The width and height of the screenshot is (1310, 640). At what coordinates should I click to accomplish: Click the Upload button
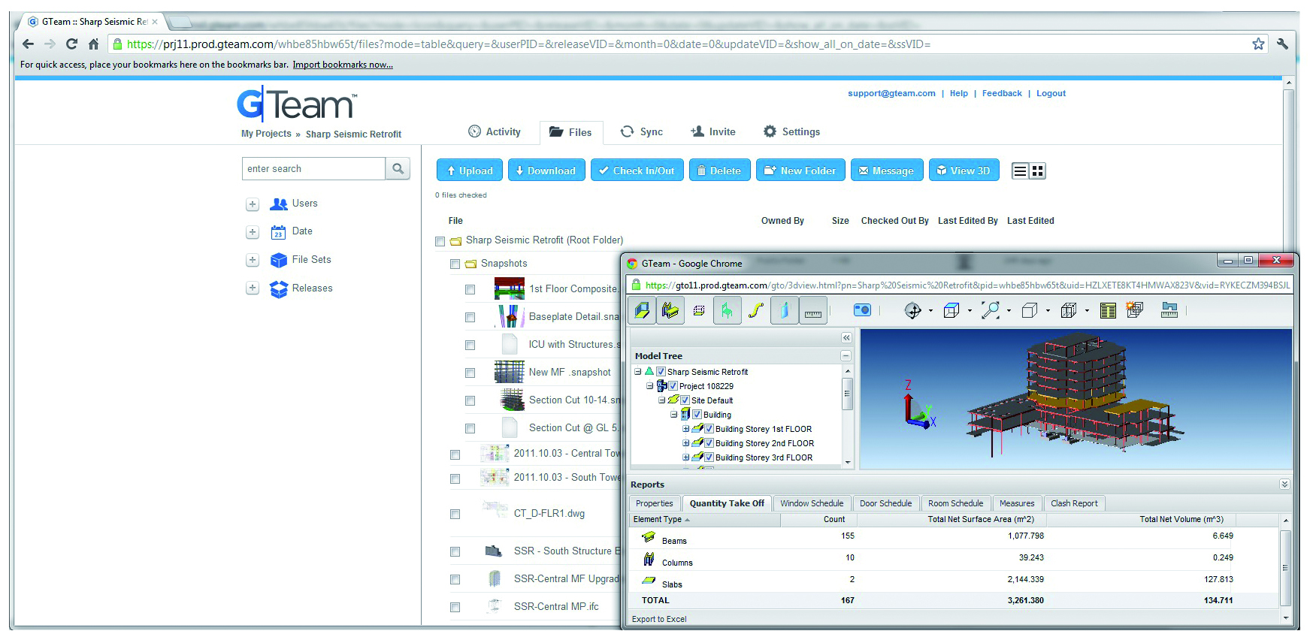coord(470,171)
